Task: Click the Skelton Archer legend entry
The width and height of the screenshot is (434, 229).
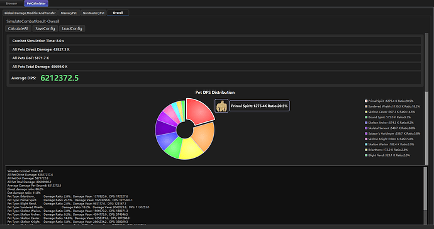Action: click(389, 123)
